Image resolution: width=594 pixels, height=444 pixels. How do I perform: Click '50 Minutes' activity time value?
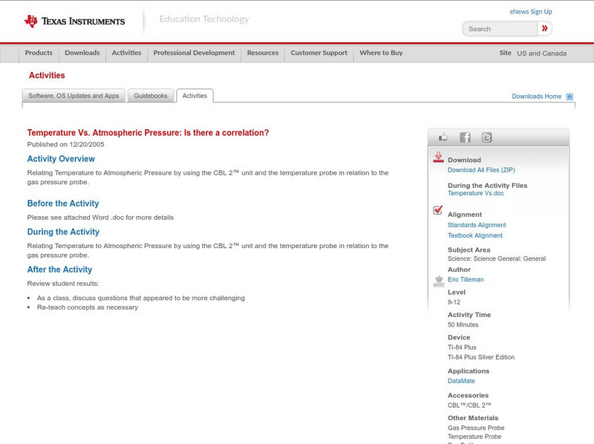(463, 324)
